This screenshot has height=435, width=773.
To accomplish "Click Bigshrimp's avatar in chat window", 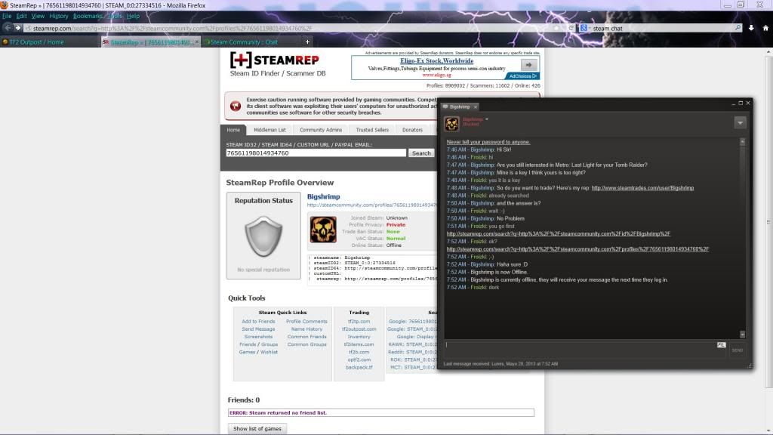I will point(451,123).
